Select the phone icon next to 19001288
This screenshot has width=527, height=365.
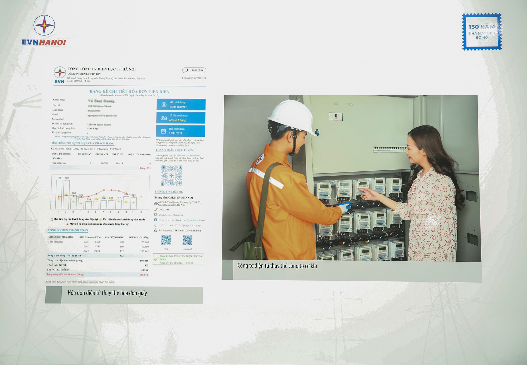(x=156, y=210)
